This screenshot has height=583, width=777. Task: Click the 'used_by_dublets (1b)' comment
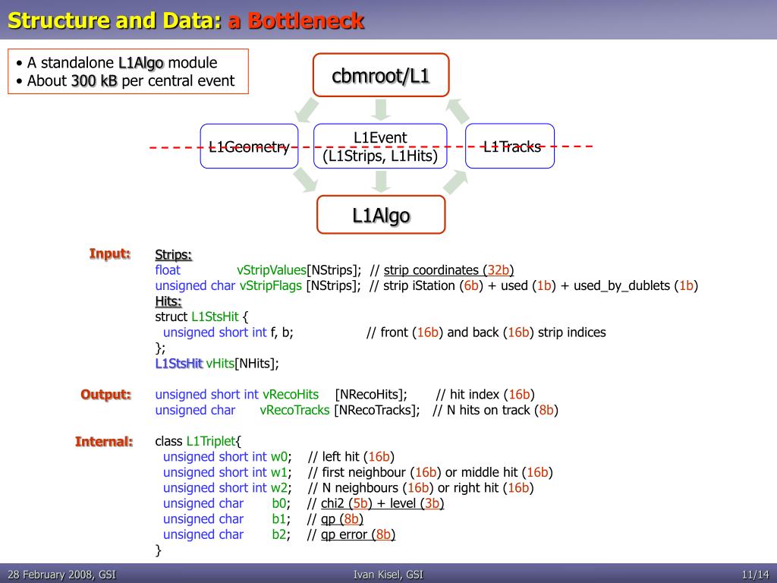coord(636,286)
